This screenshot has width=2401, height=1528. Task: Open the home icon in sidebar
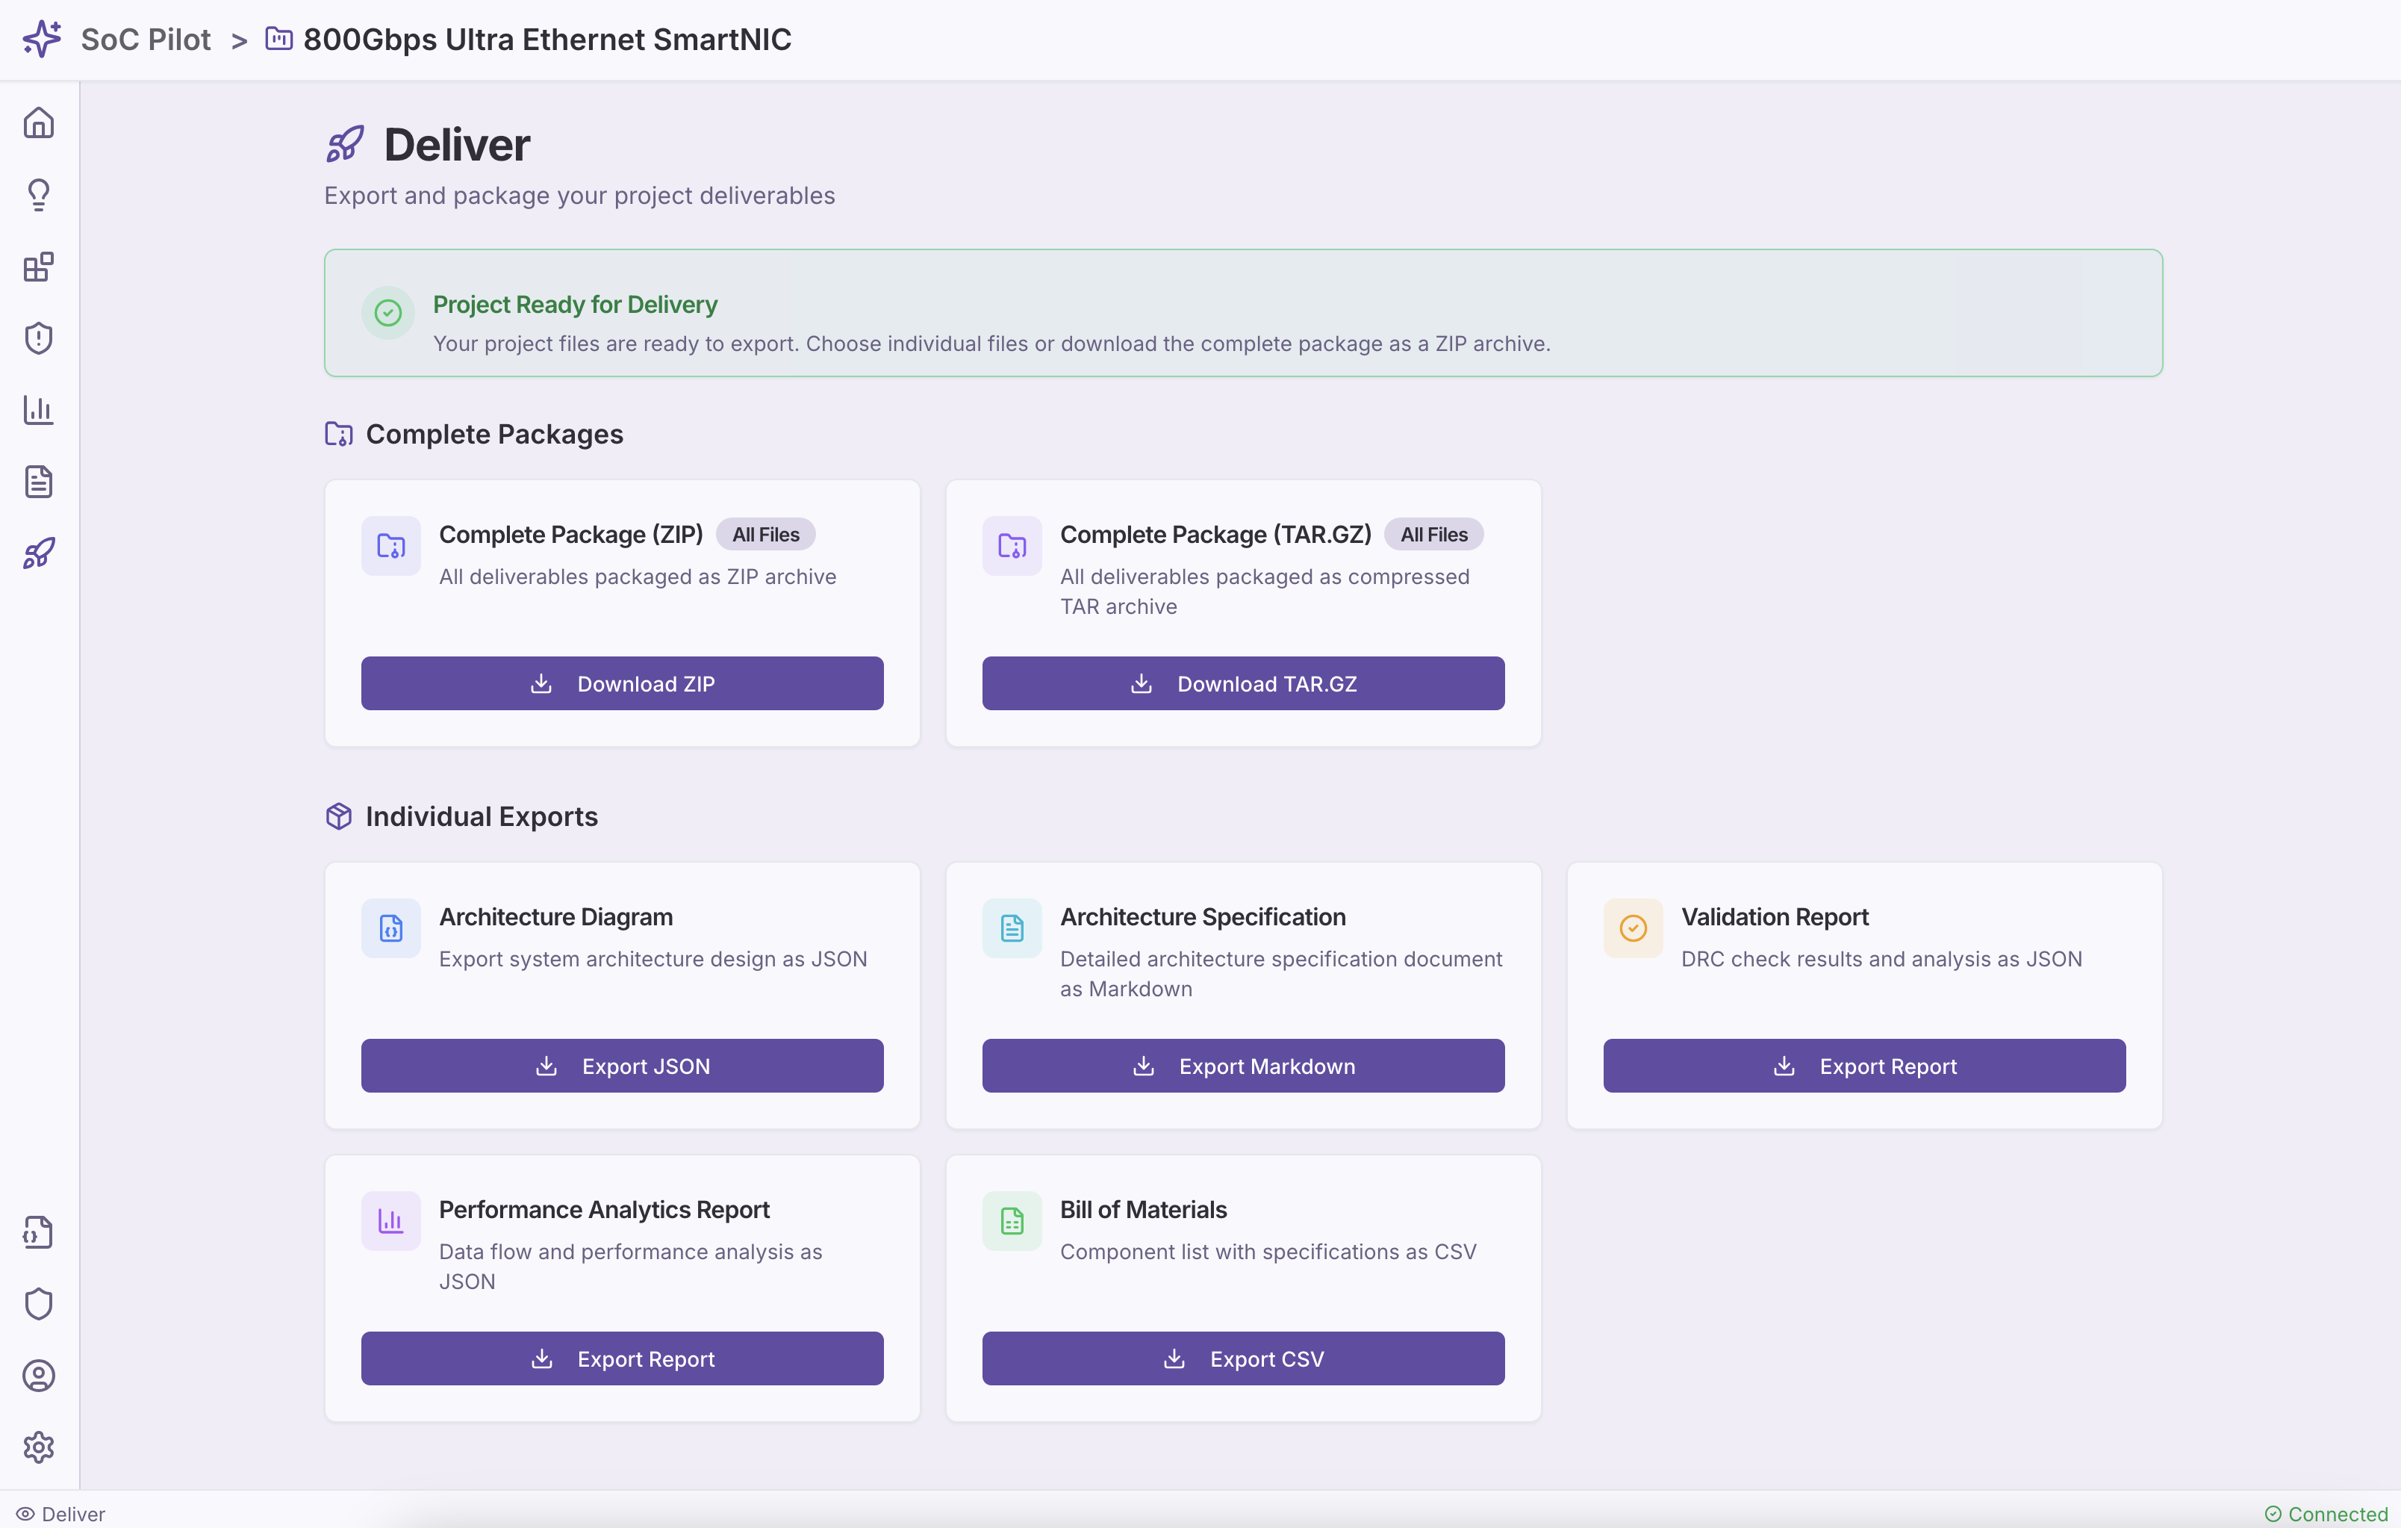coord(38,122)
